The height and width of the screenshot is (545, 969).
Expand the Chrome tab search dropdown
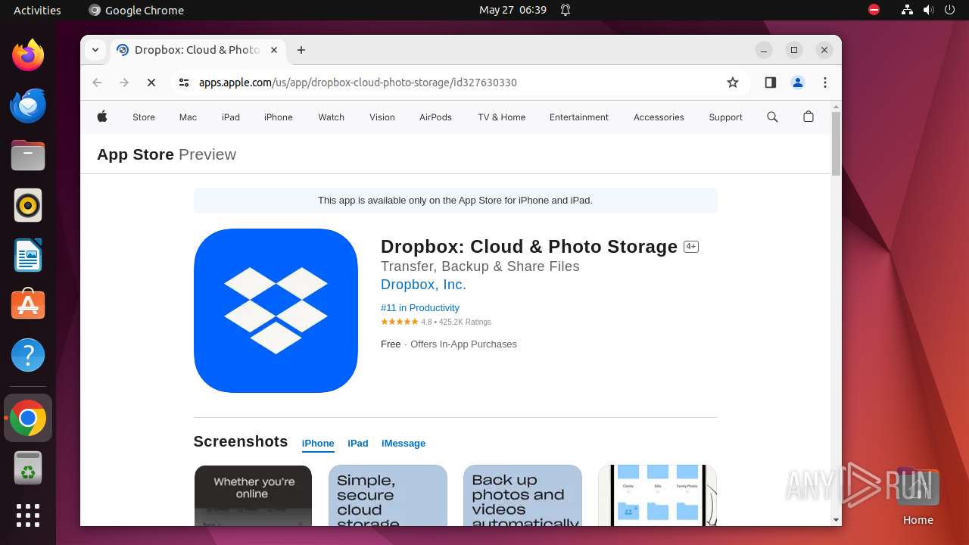pyautogui.click(x=95, y=50)
